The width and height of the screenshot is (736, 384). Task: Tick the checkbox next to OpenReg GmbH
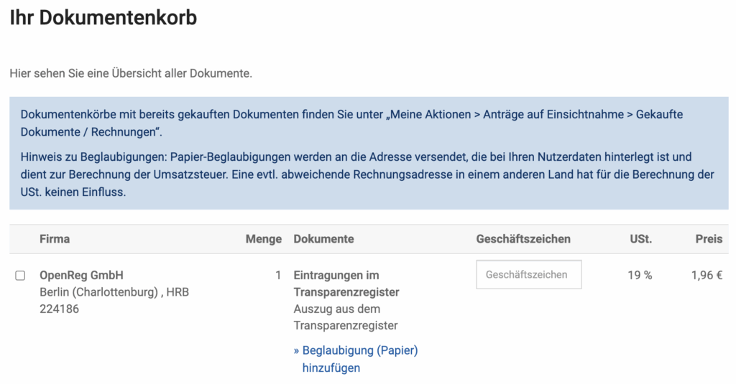click(x=20, y=276)
